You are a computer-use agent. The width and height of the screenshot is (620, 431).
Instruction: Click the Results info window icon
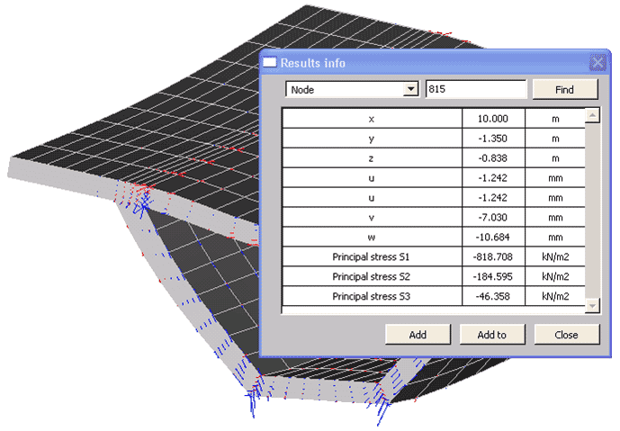coord(270,62)
